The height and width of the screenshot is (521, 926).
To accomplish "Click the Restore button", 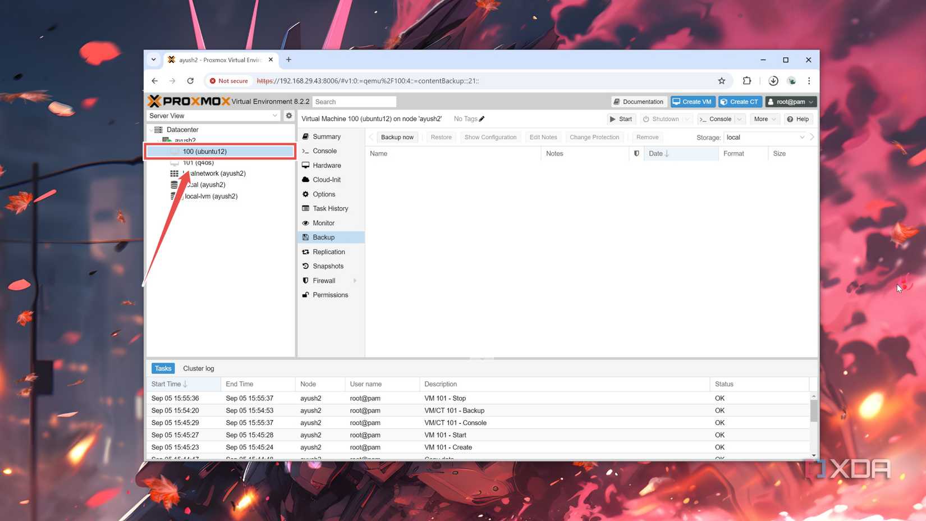I will tap(441, 137).
